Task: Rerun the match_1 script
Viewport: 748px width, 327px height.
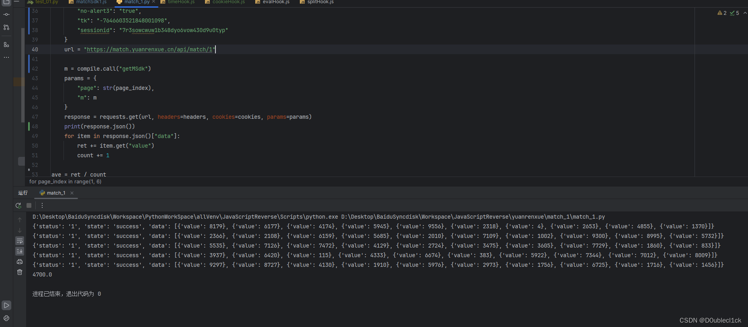Action: pyautogui.click(x=18, y=205)
